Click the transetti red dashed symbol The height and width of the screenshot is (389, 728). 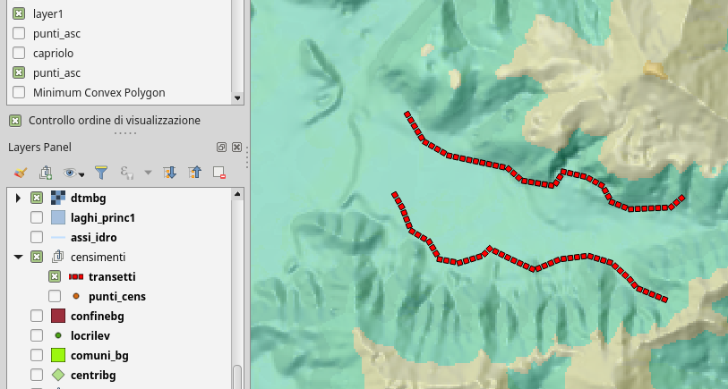76,277
